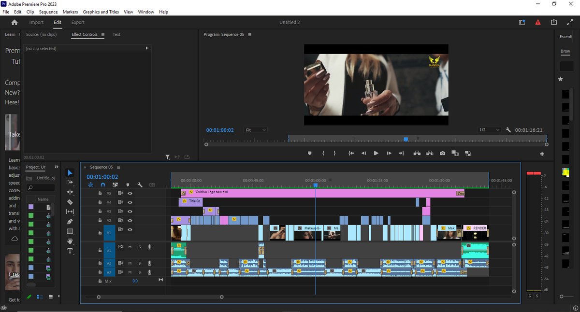Add marker in timeline header
The image size is (580, 312).
128,184
